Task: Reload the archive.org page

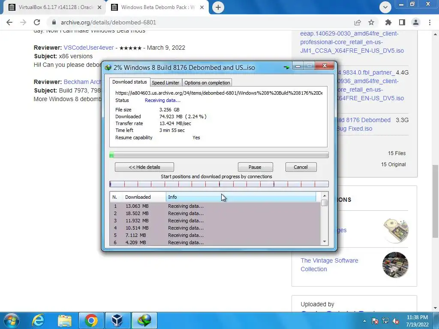Action: pos(37,22)
